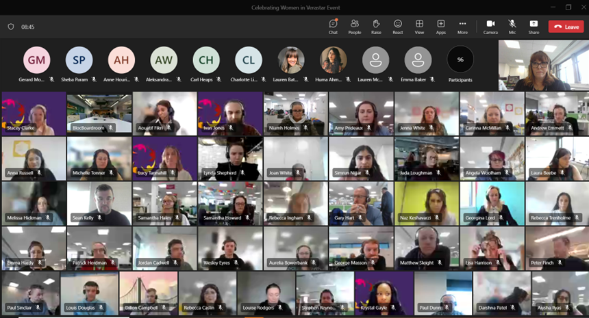Viewport: 589px width, 318px height.
Task: Select Aleksandra AW avatar
Action: click(x=164, y=60)
